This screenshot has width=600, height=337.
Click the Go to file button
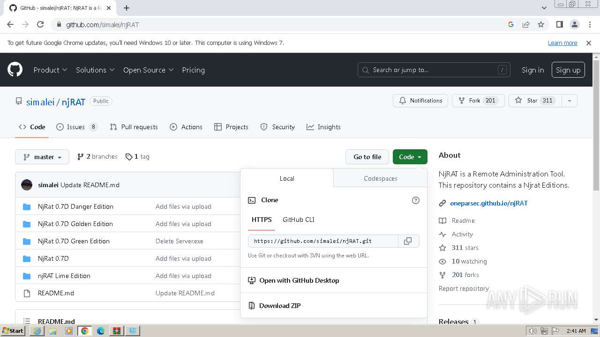click(367, 157)
